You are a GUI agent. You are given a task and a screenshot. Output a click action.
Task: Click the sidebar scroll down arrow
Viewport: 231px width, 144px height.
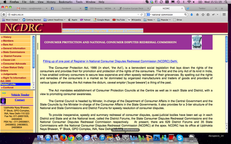pyautogui.click(x=33, y=88)
